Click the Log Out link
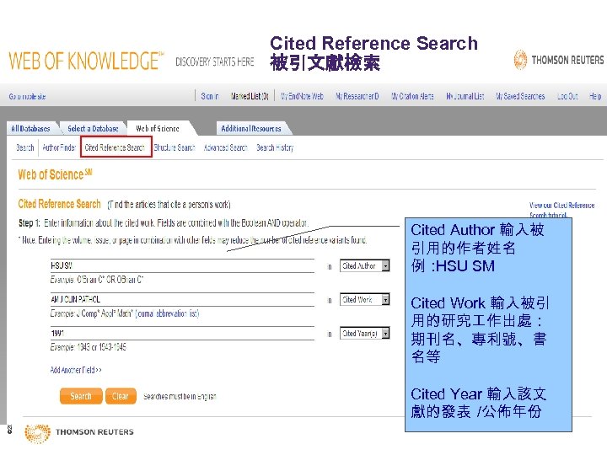 567,96
